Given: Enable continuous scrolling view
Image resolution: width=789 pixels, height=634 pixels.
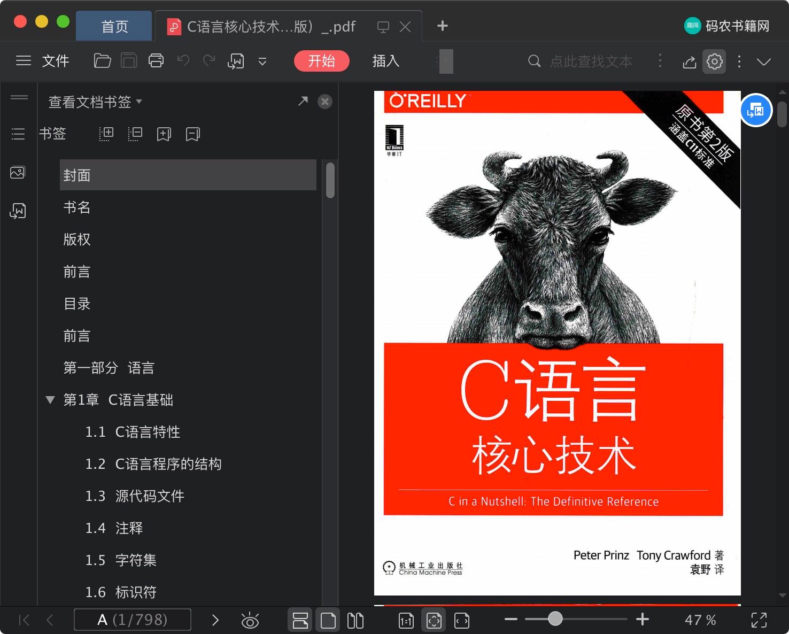Looking at the screenshot, I should click(300, 620).
